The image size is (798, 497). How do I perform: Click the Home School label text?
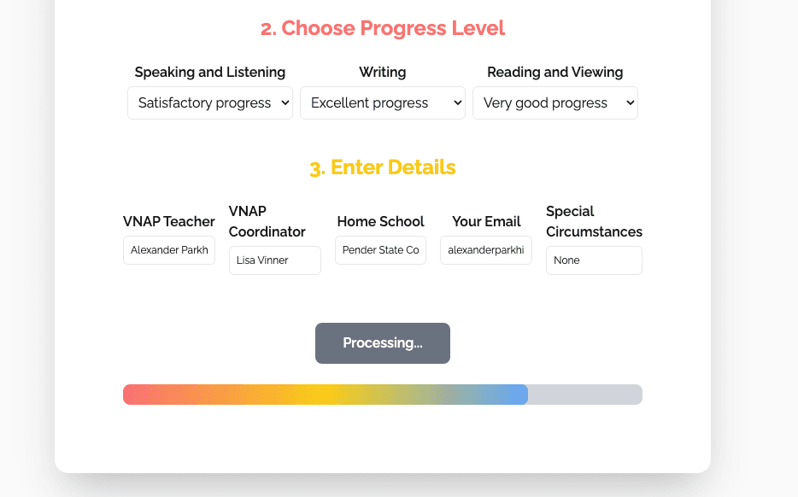tap(380, 221)
